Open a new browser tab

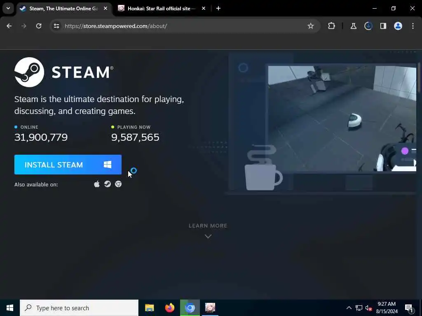[x=218, y=9]
